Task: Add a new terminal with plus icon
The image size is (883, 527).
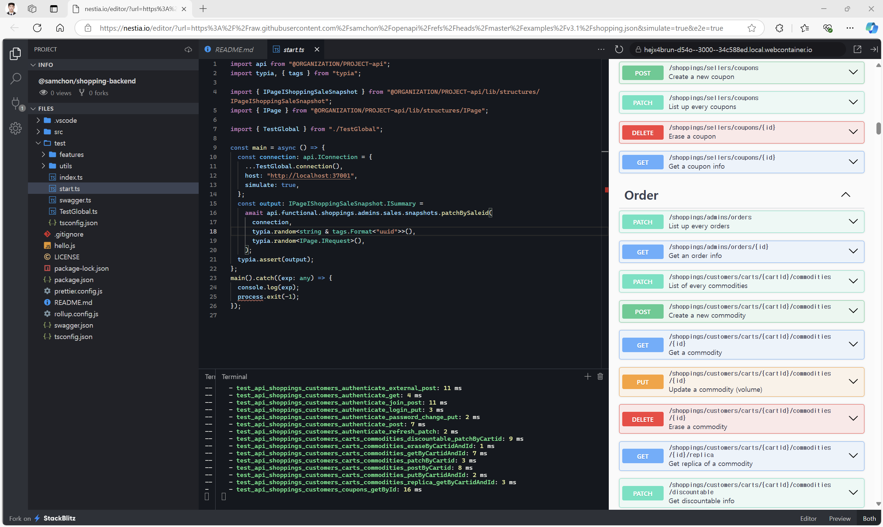Action: click(588, 376)
